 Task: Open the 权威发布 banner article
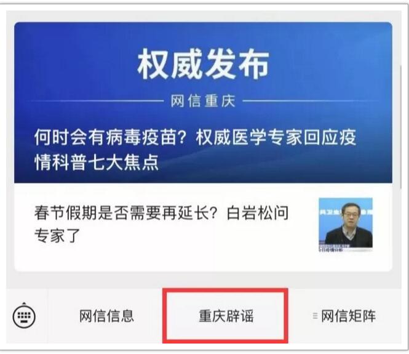(x=203, y=103)
